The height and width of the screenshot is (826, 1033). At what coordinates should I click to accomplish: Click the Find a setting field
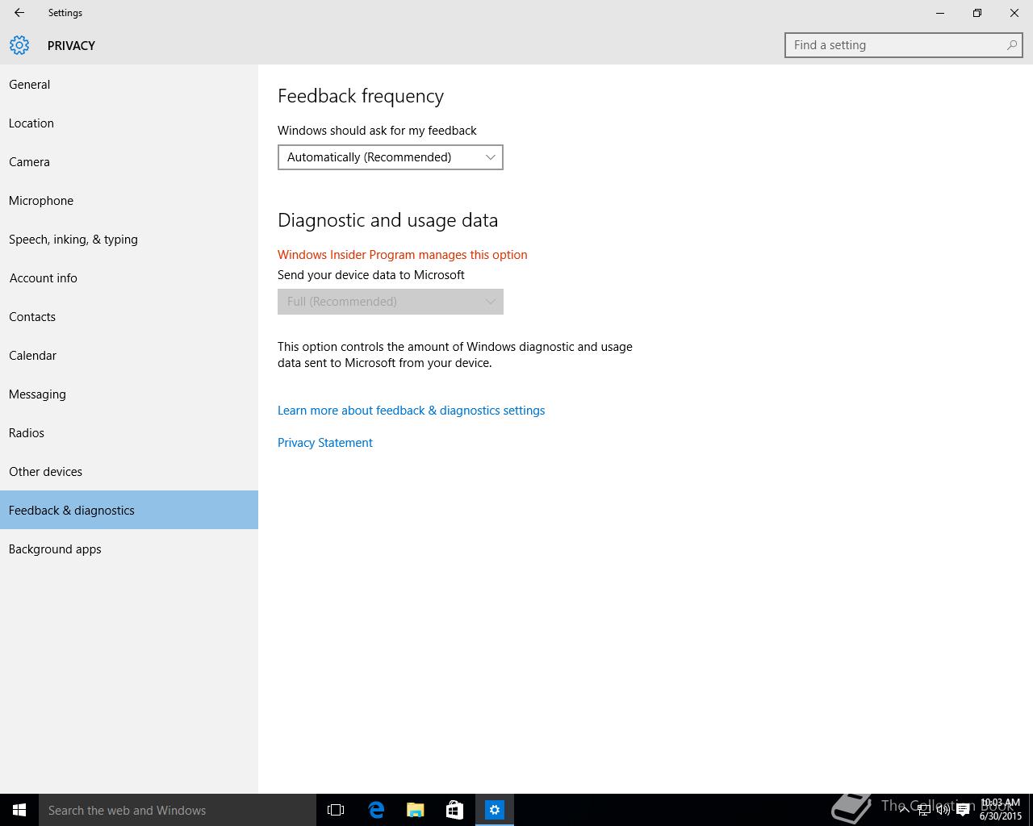tap(904, 45)
